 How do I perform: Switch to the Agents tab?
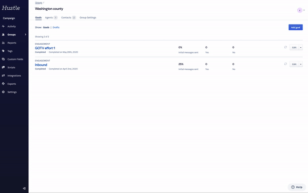pos(51,17)
